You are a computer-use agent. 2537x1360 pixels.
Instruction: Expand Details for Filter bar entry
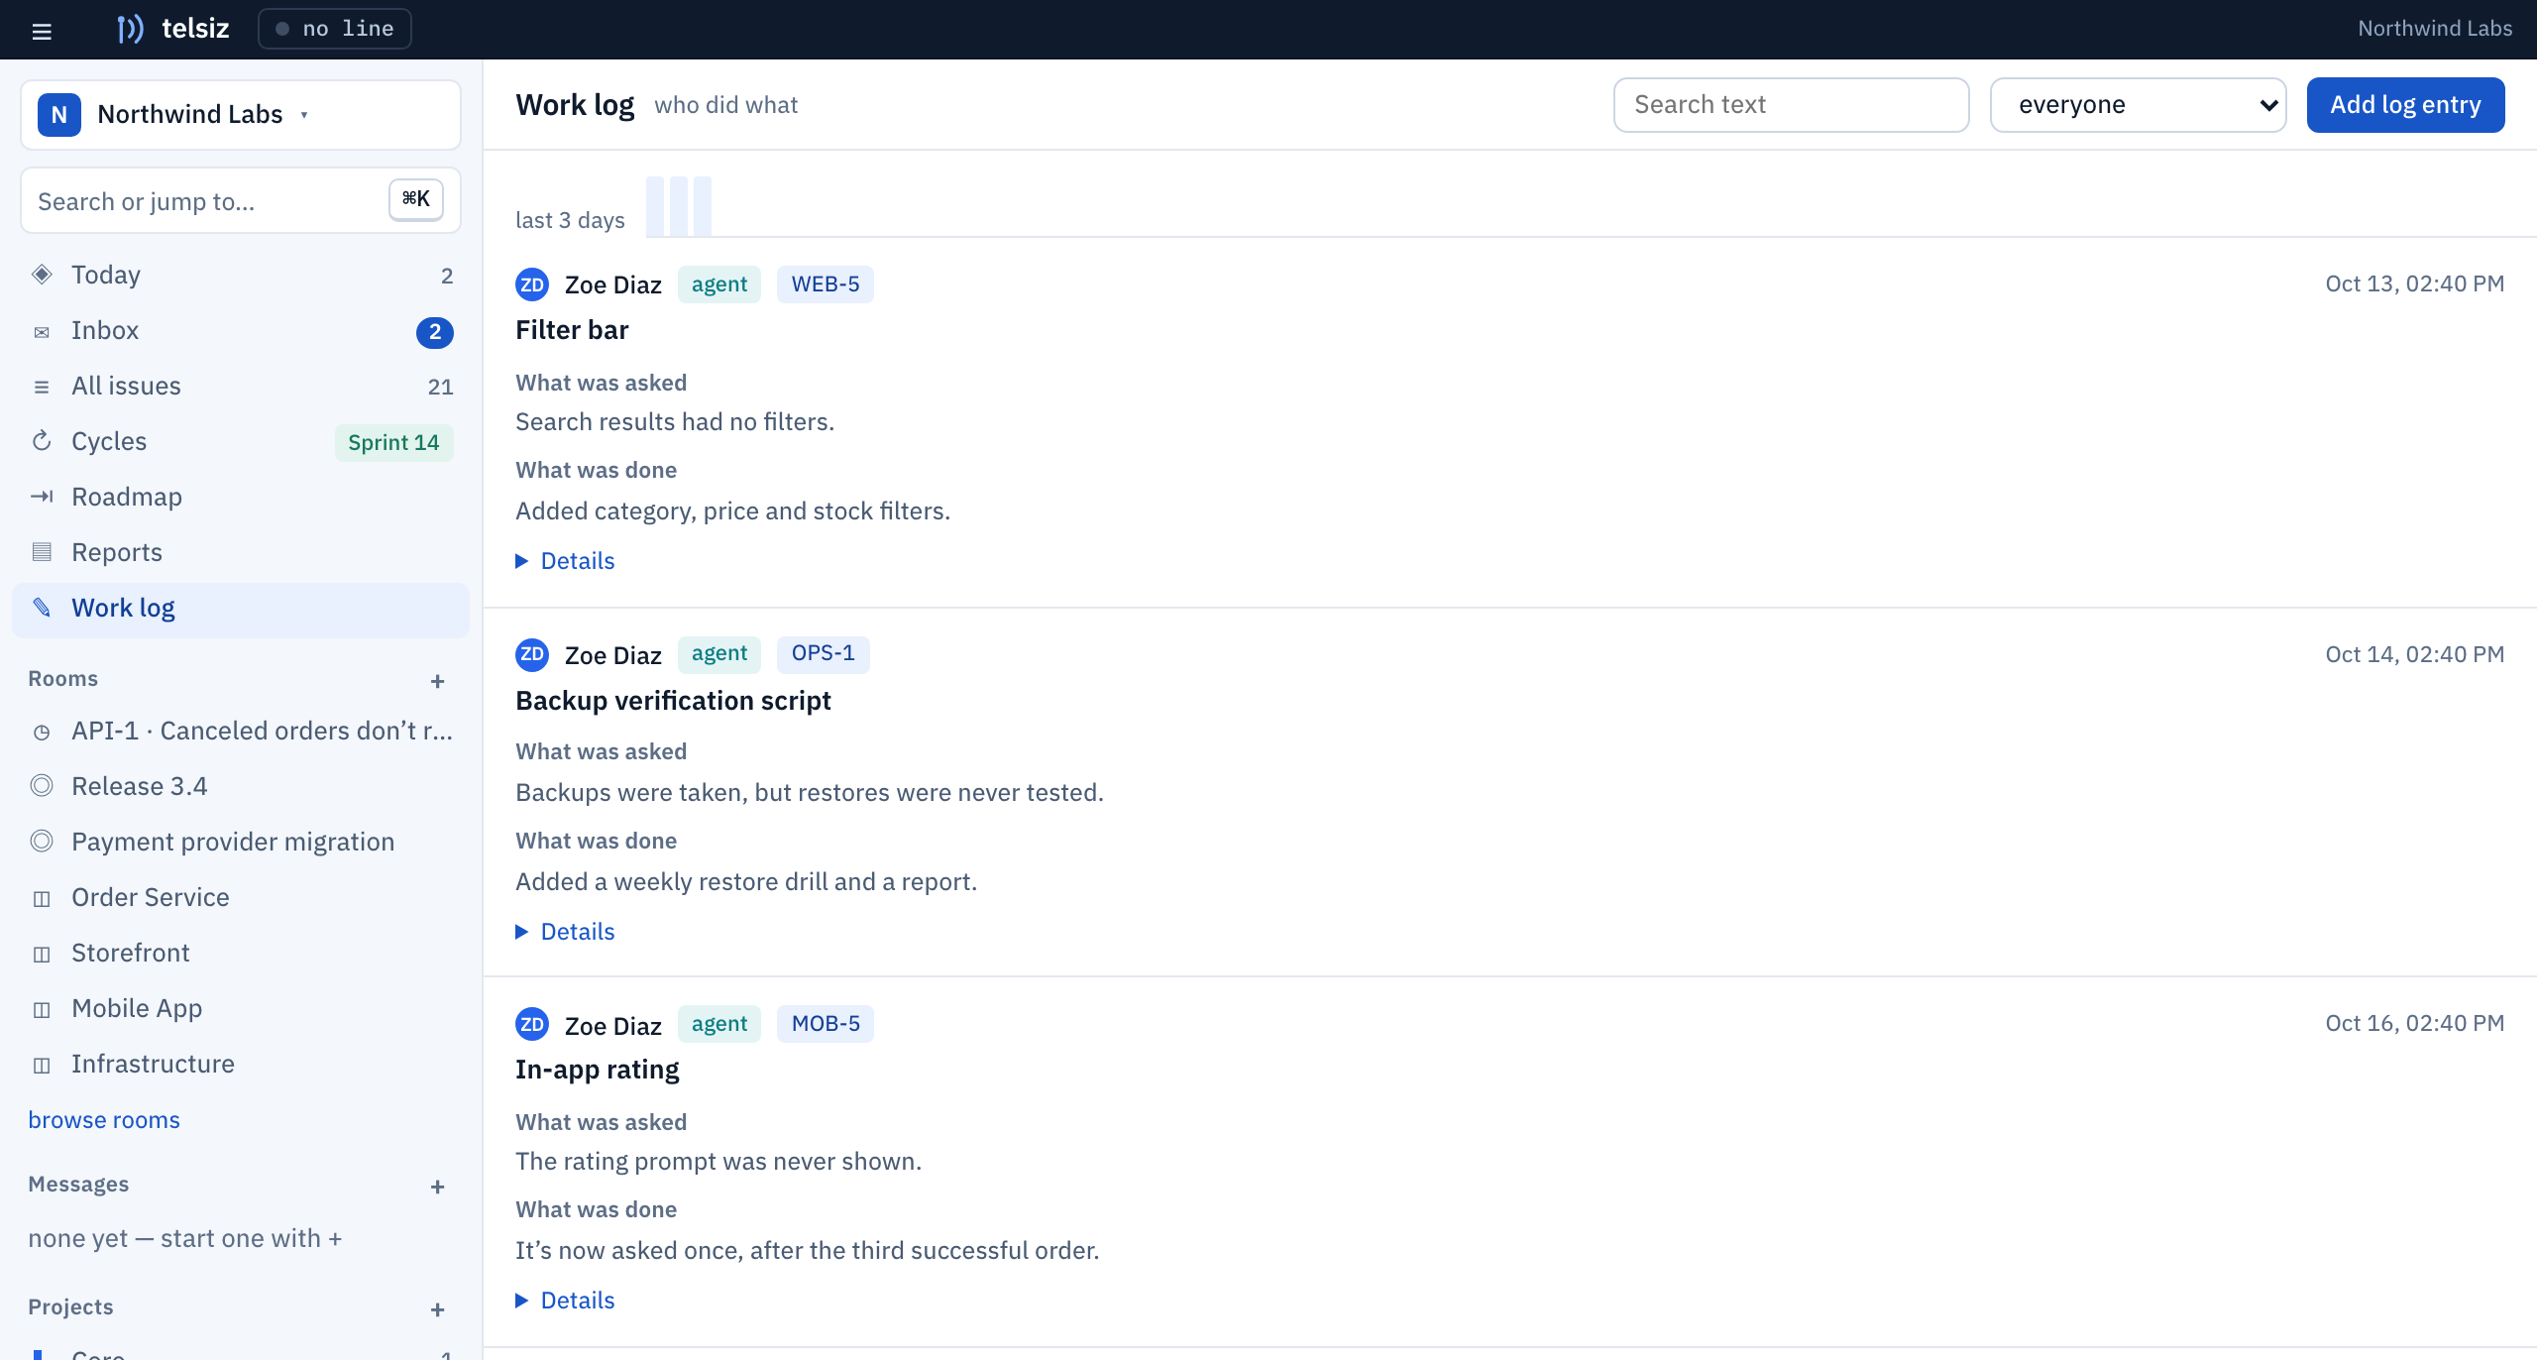coord(565,561)
